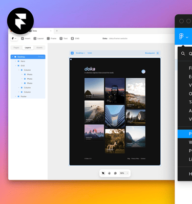Select the mountain lake valley photo
The image size is (192, 204).
[x=136, y=137]
